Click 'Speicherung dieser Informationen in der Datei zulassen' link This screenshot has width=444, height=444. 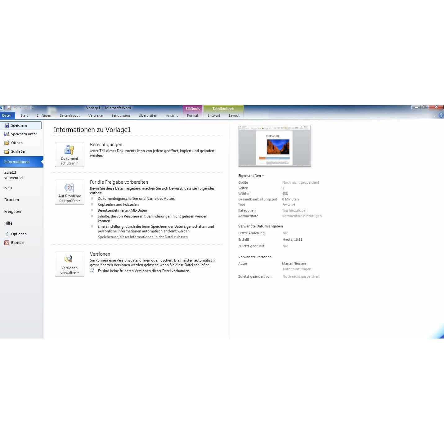pos(143,237)
